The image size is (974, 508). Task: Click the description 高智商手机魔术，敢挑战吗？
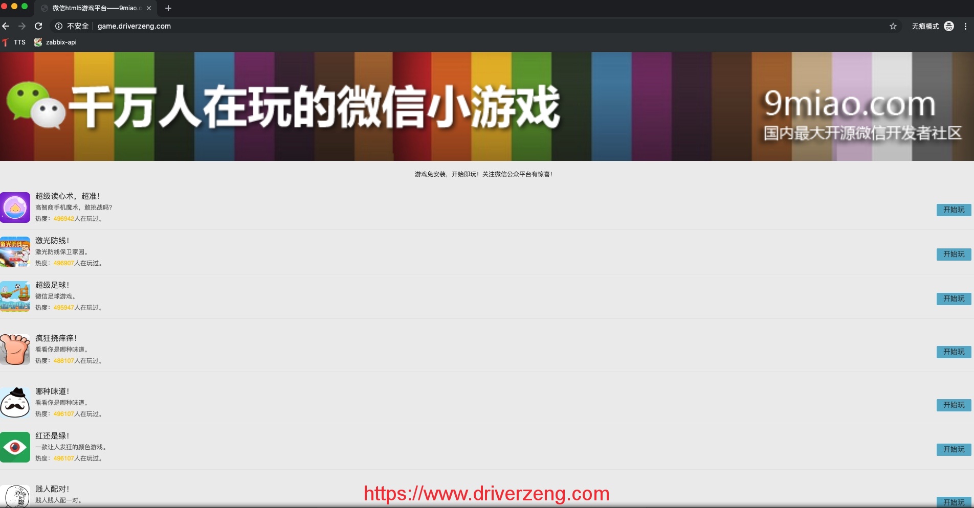(x=74, y=207)
